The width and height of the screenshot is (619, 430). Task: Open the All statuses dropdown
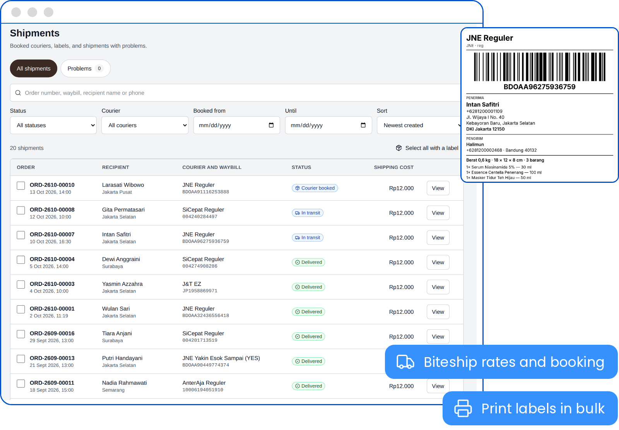point(53,125)
